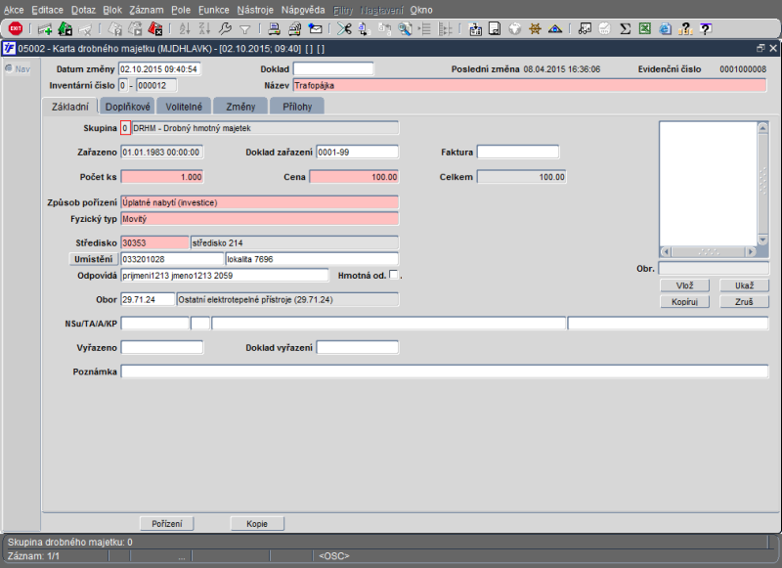Click the Skupina code field showing 0

[125, 128]
